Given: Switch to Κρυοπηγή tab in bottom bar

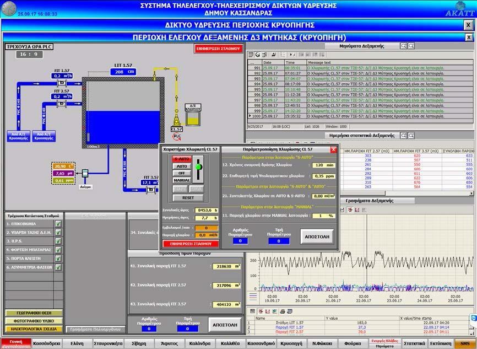Looking at the screenshot, I should point(291,343).
